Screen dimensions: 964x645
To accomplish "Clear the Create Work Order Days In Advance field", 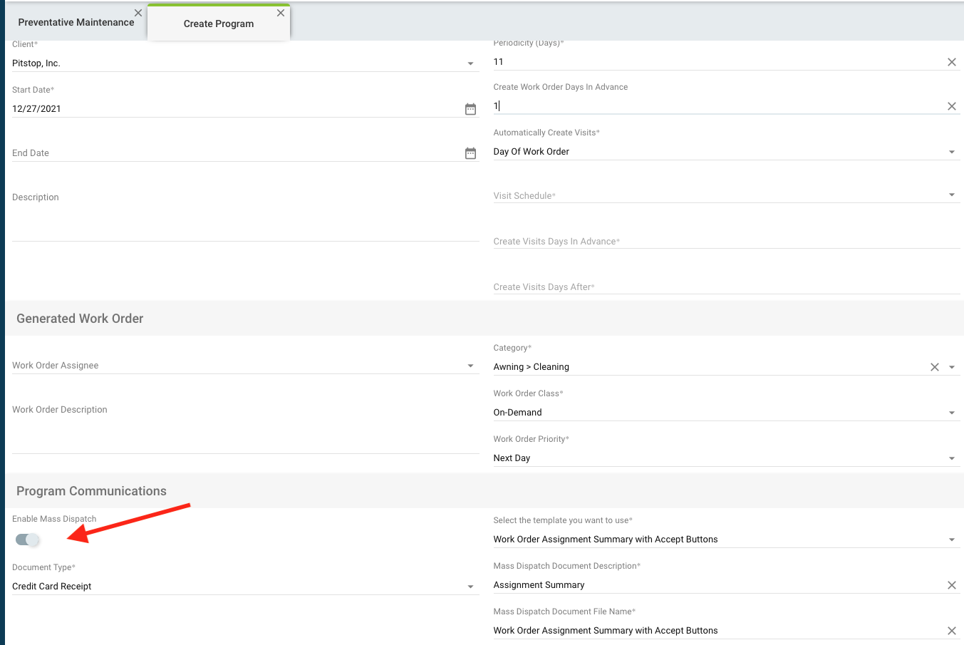I will tap(951, 106).
